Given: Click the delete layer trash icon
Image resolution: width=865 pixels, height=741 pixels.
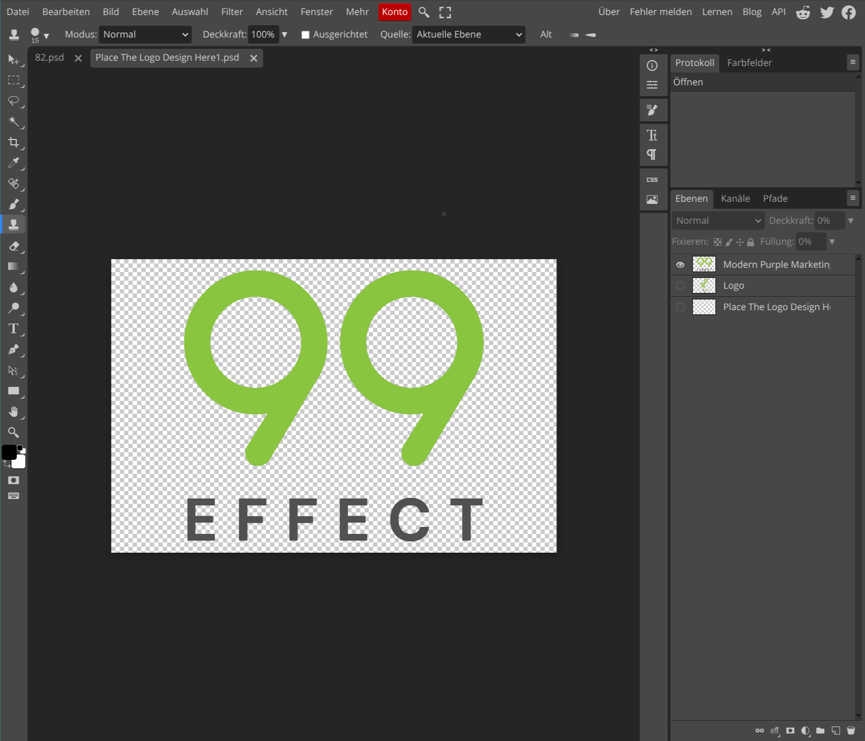Looking at the screenshot, I should (x=851, y=730).
